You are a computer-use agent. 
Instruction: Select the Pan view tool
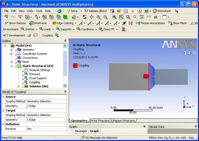(92, 17)
